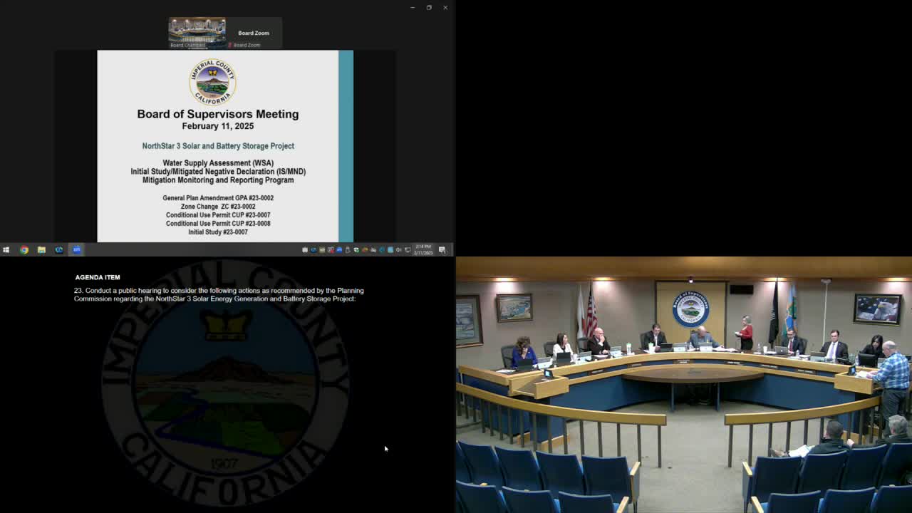Screen dimensions: 912x513
Task: Restore down the Zoom meeting window
Action: (429, 7)
